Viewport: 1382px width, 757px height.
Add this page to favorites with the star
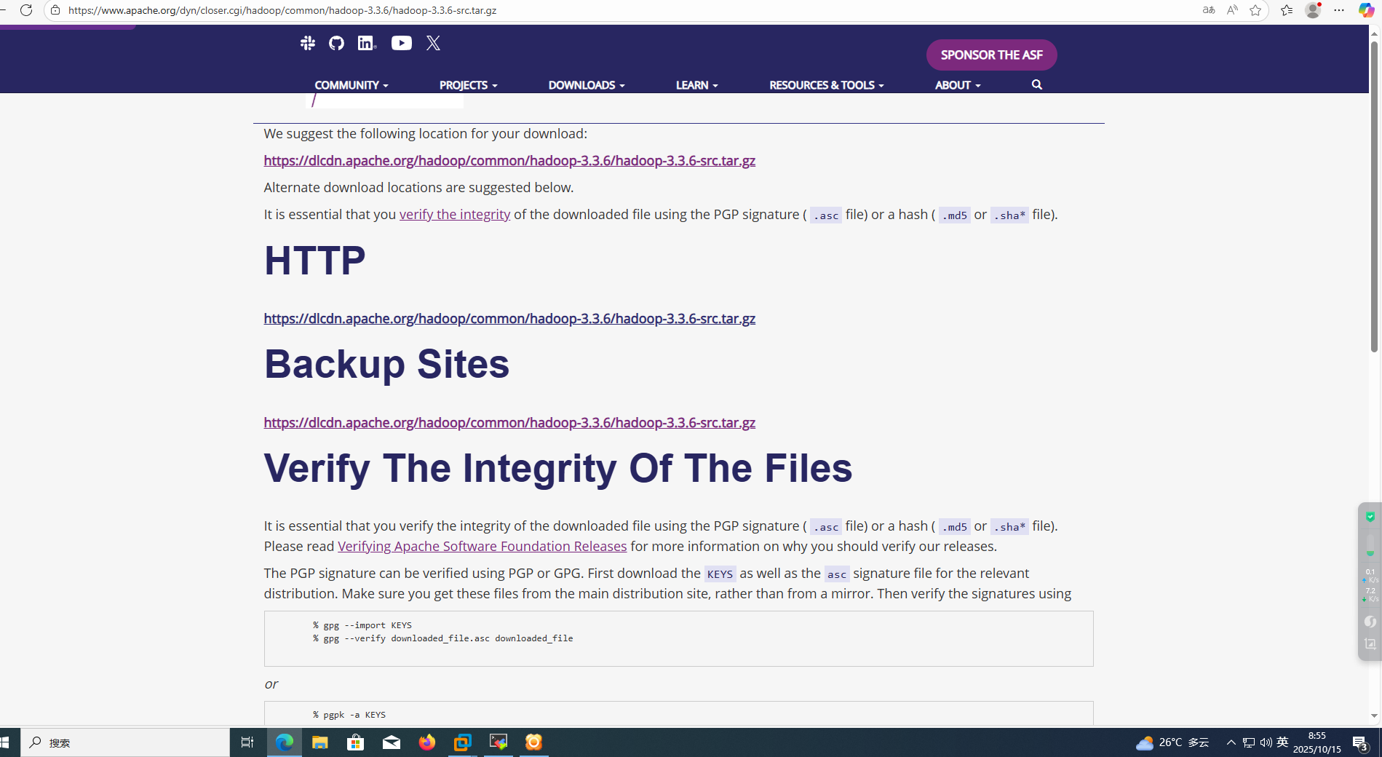1255,10
